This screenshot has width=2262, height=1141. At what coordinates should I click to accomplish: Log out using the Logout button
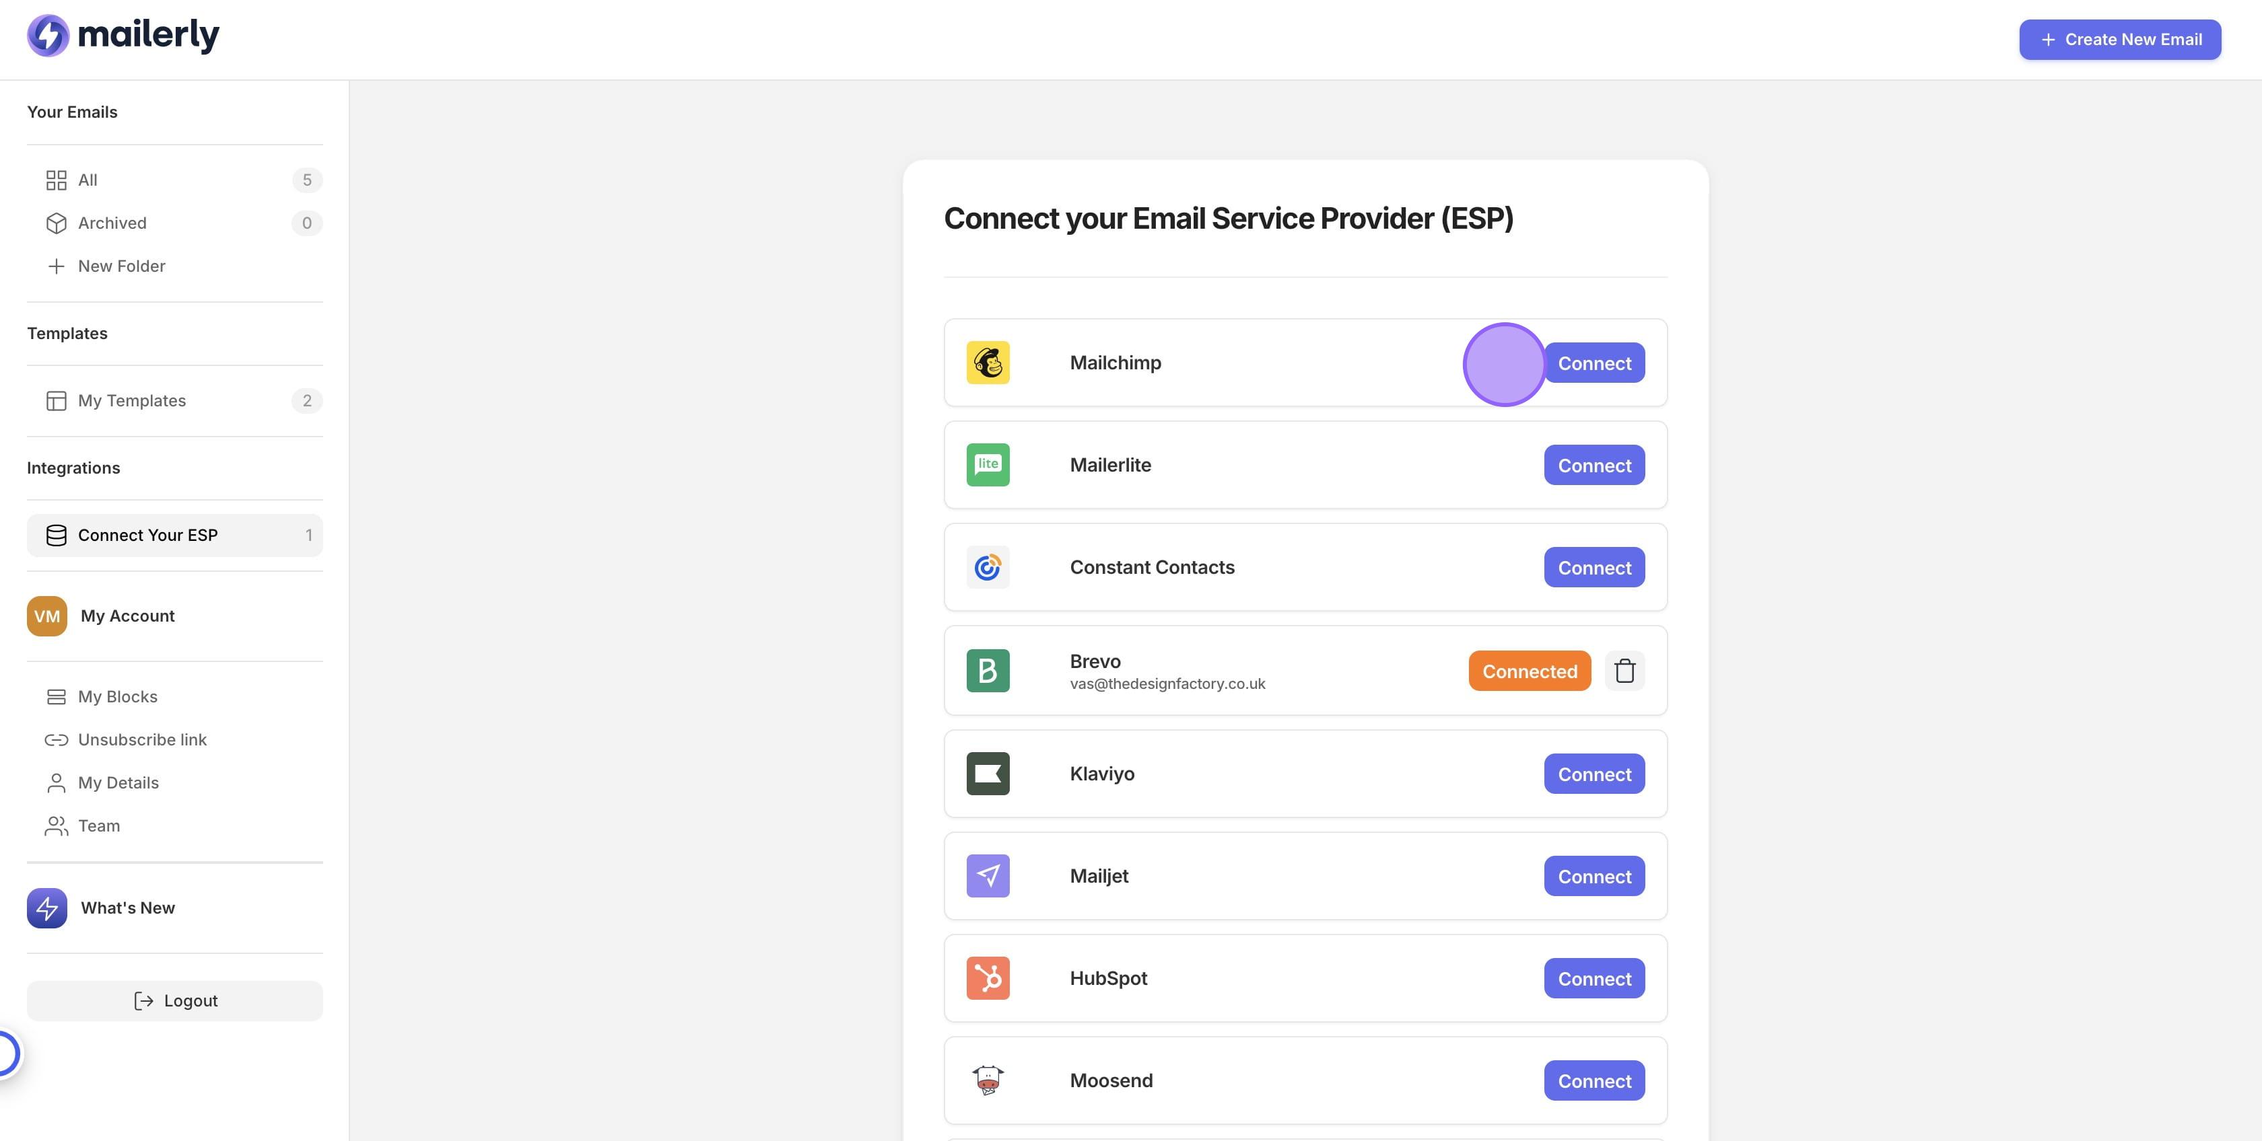175,1000
